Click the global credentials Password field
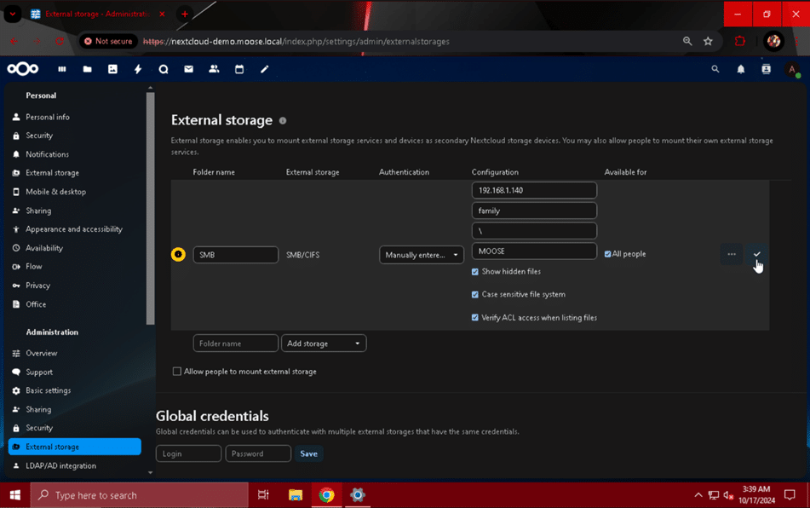The height and width of the screenshot is (508, 810). click(258, 453)
